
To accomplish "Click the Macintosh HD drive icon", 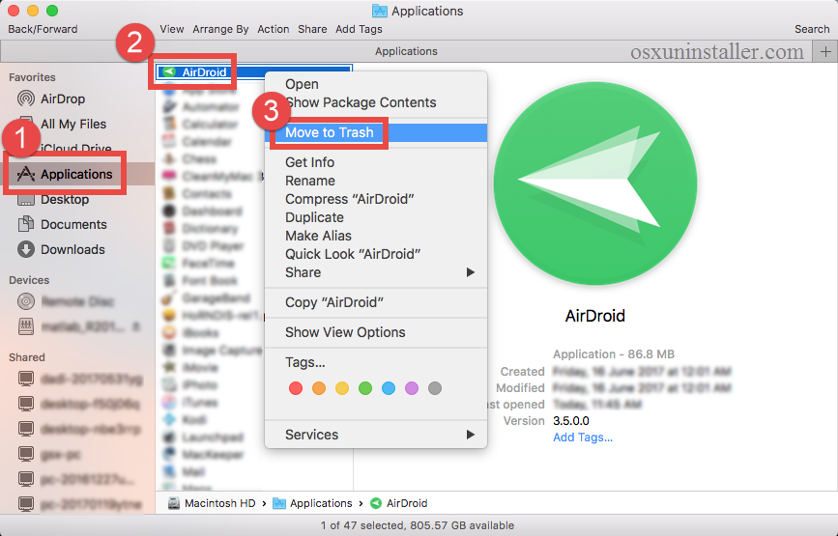I will coord(174,503).
